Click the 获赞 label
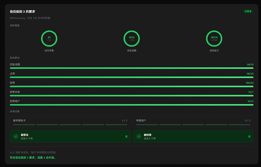 coord(12,83)
